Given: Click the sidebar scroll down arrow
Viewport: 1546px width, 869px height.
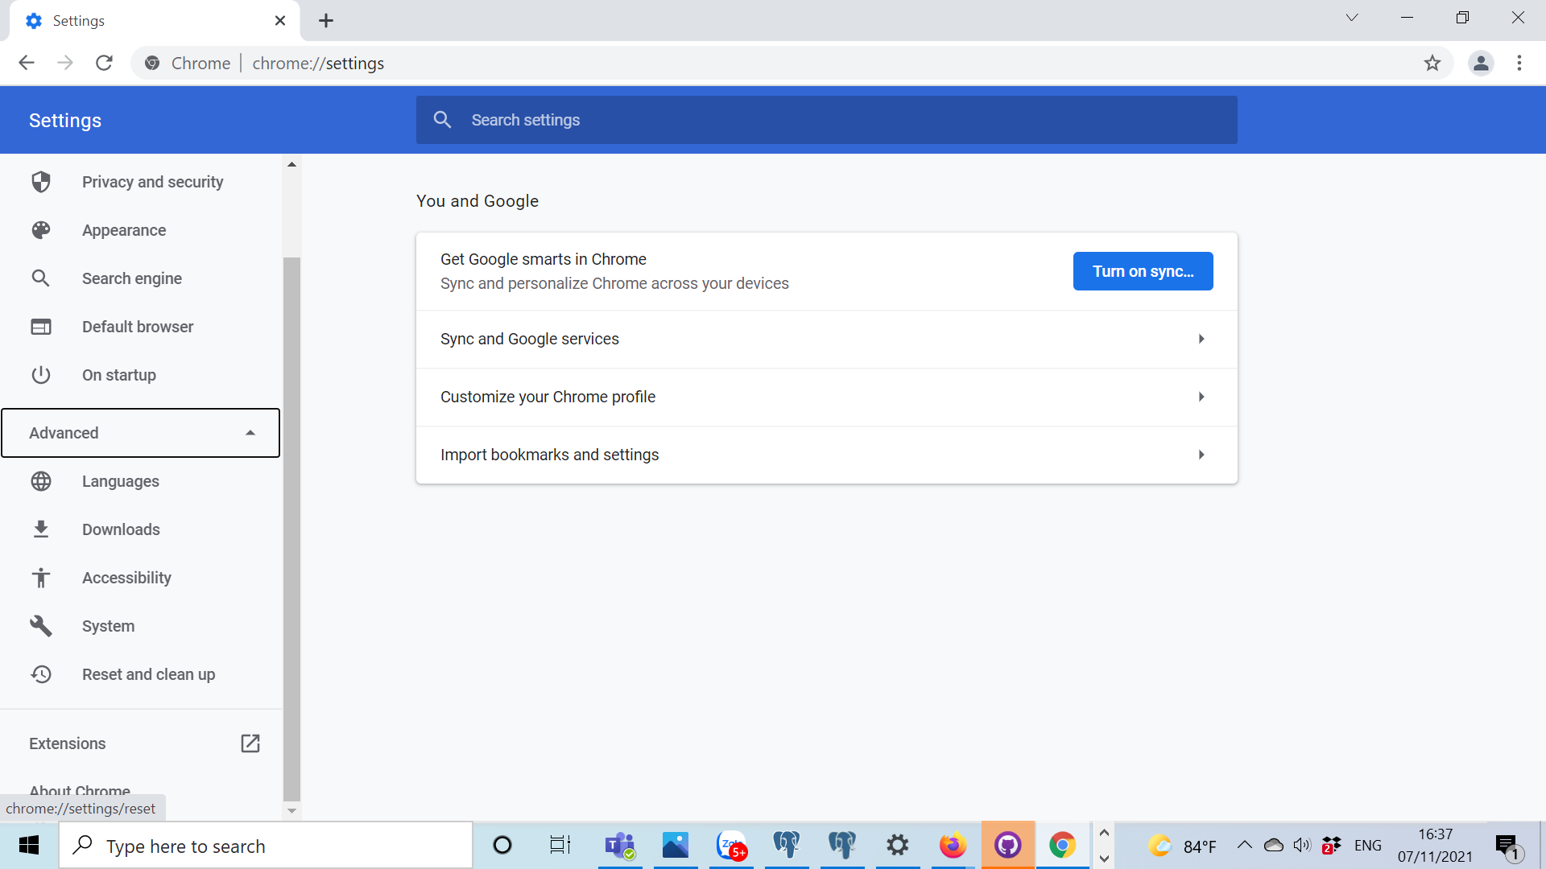Looking at the screenshot, I should click(291, 811).
